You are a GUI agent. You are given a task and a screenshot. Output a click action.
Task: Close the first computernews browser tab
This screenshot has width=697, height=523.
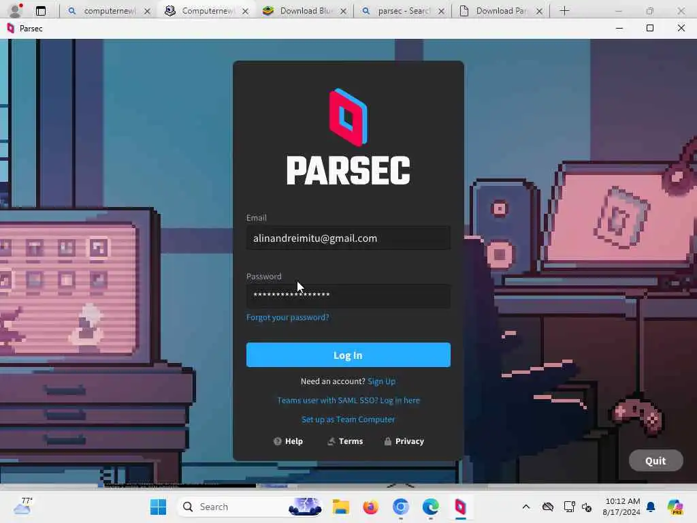(x=147, y=11)
